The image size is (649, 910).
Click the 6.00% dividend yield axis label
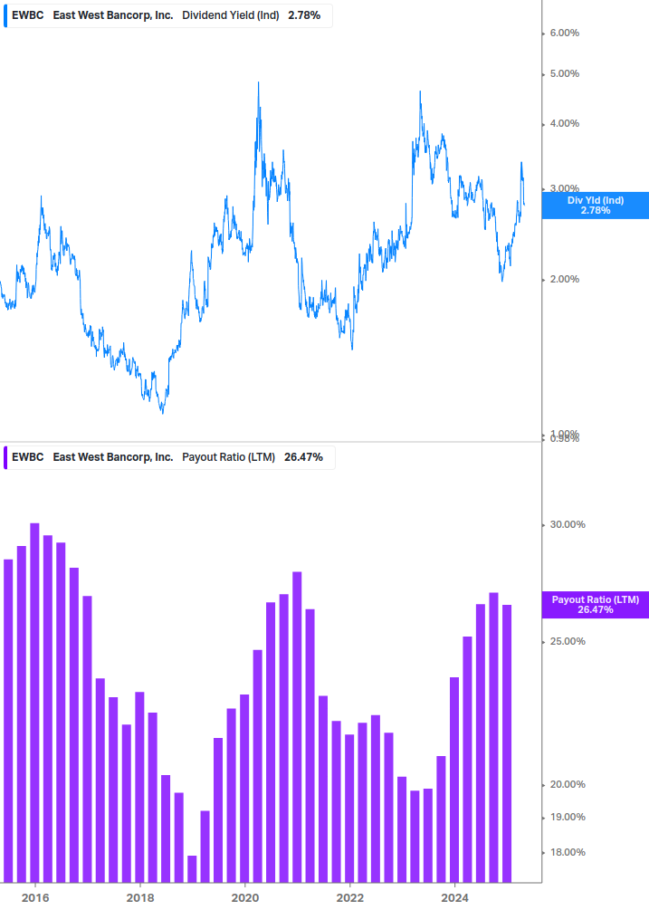pyautogui.click(x=564, y=34)
